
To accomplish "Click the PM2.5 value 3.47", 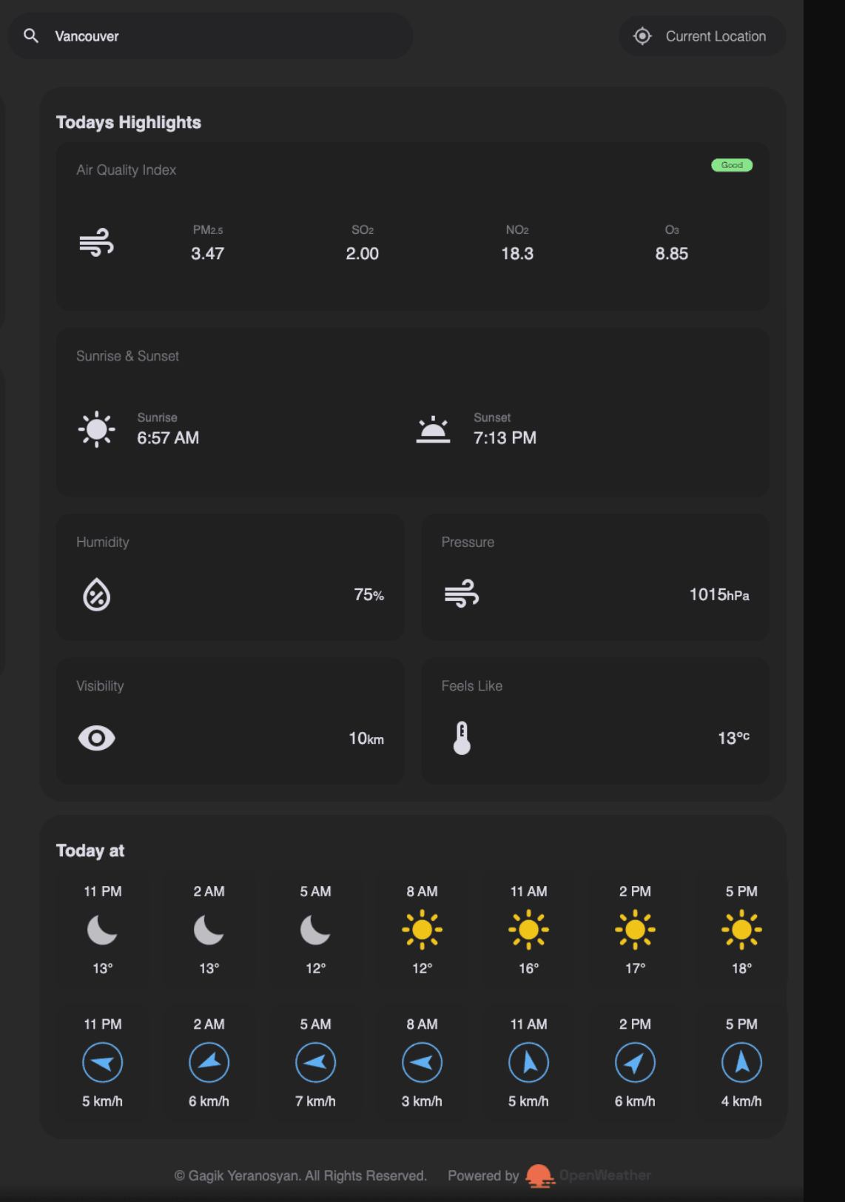I will coord(207,254).
